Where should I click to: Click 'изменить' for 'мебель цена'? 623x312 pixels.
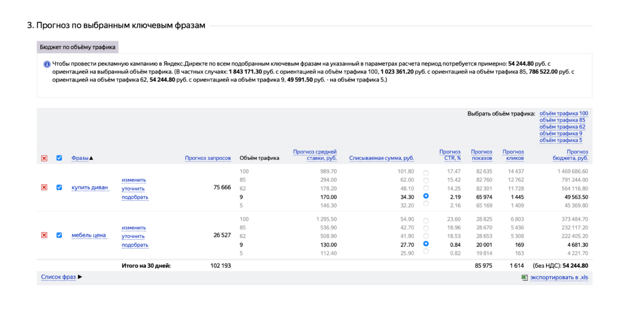pyautogui.click(x=133, y=228)
